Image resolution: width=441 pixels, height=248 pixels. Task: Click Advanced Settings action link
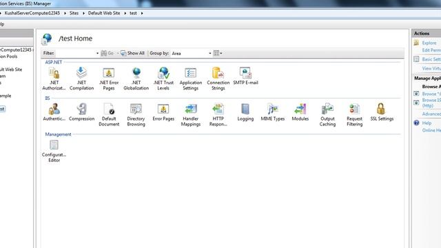pyautogui.click(x=431, y=114)
